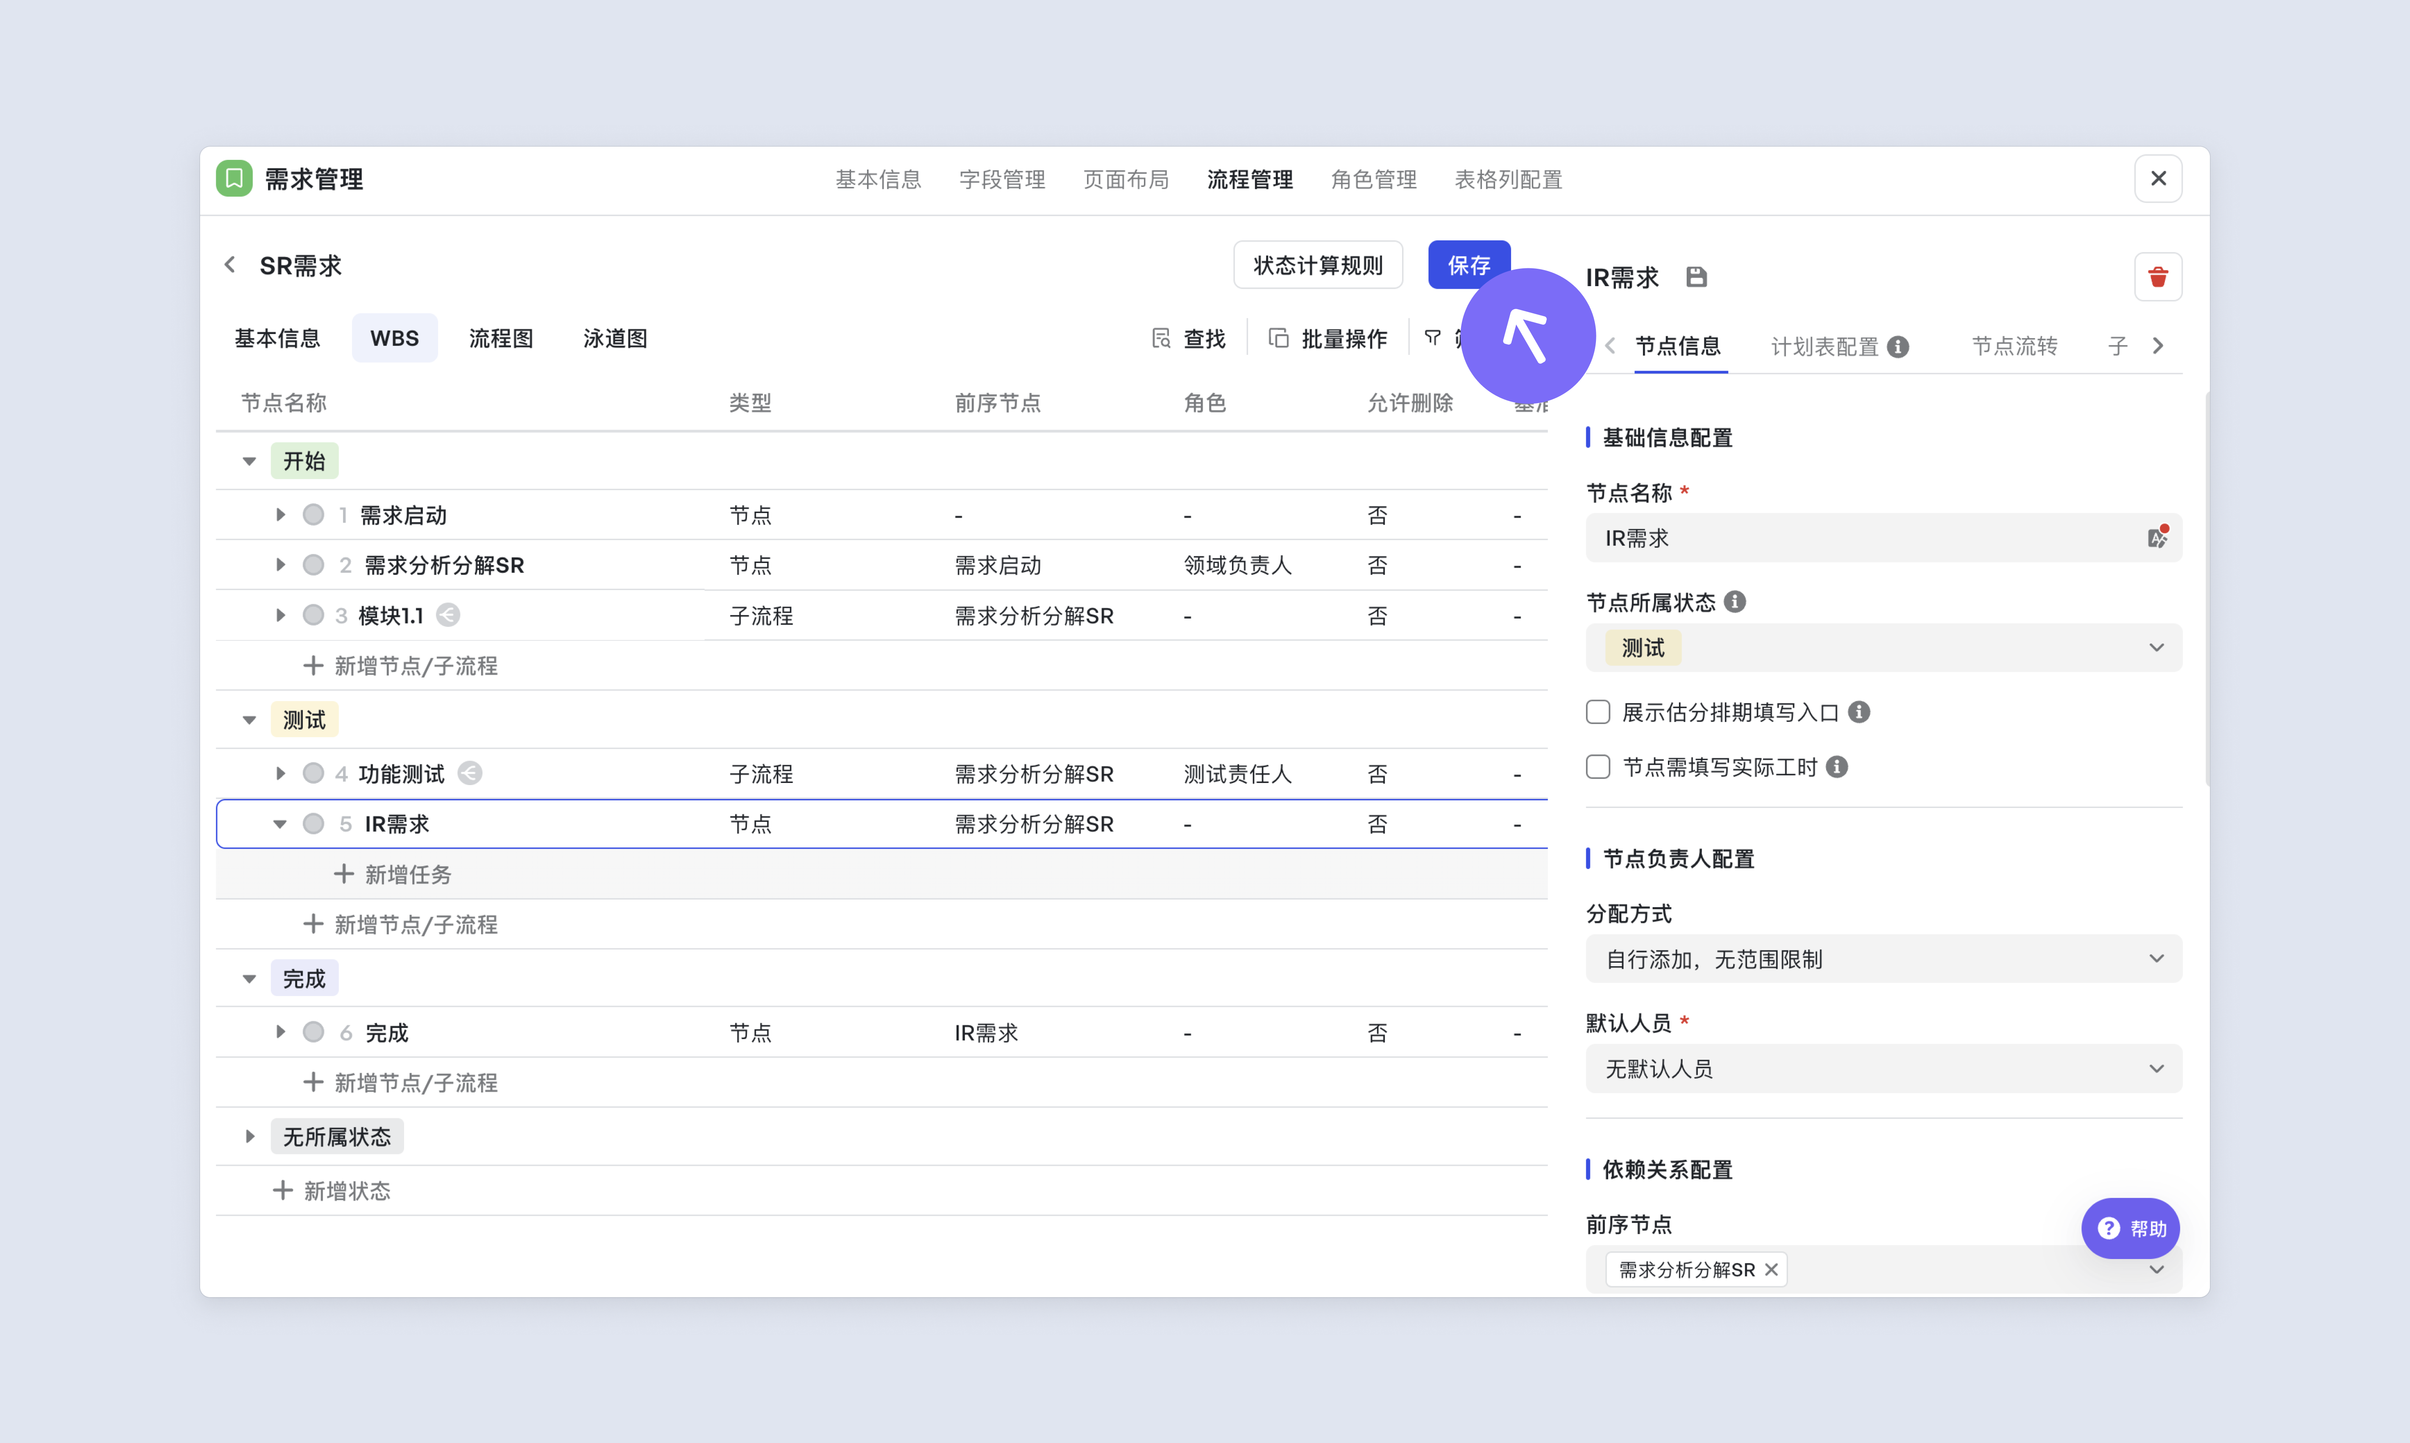Screen dimensions: 2410x1443
Task: Open the 查找 search tool
Action: (x=1188, y=338)
